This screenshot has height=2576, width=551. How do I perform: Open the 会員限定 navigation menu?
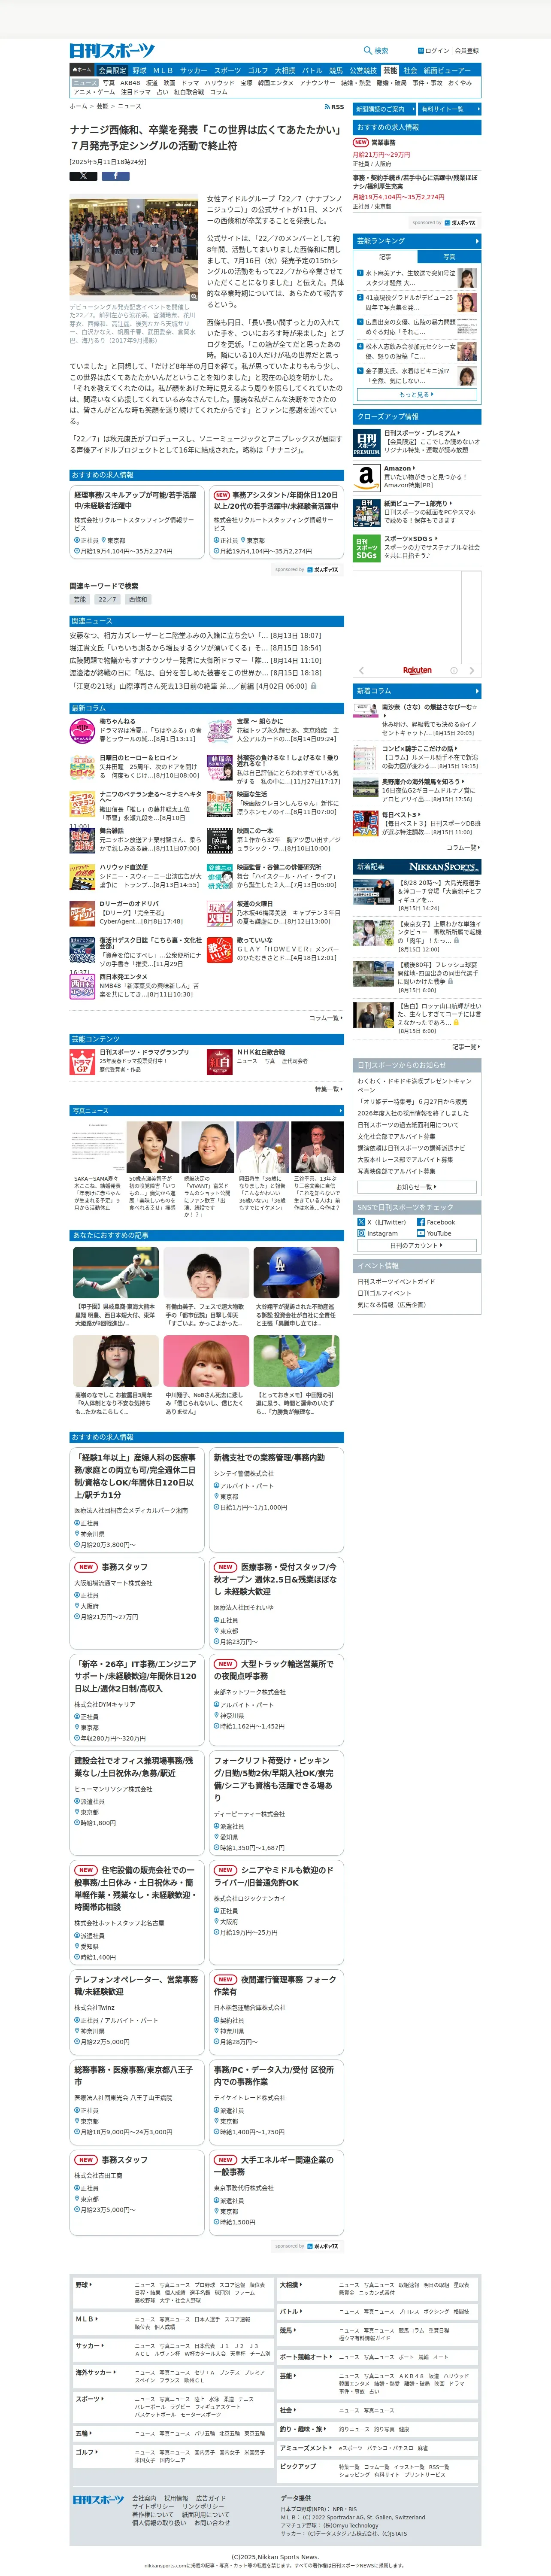(x=112, y=71)
